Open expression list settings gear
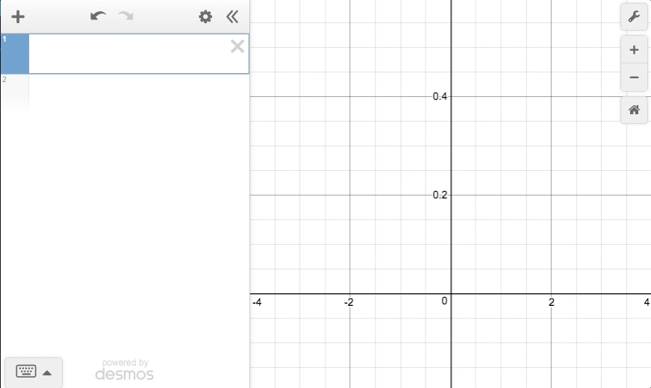Viewport: 651px width, 388px height. [205, 16]
